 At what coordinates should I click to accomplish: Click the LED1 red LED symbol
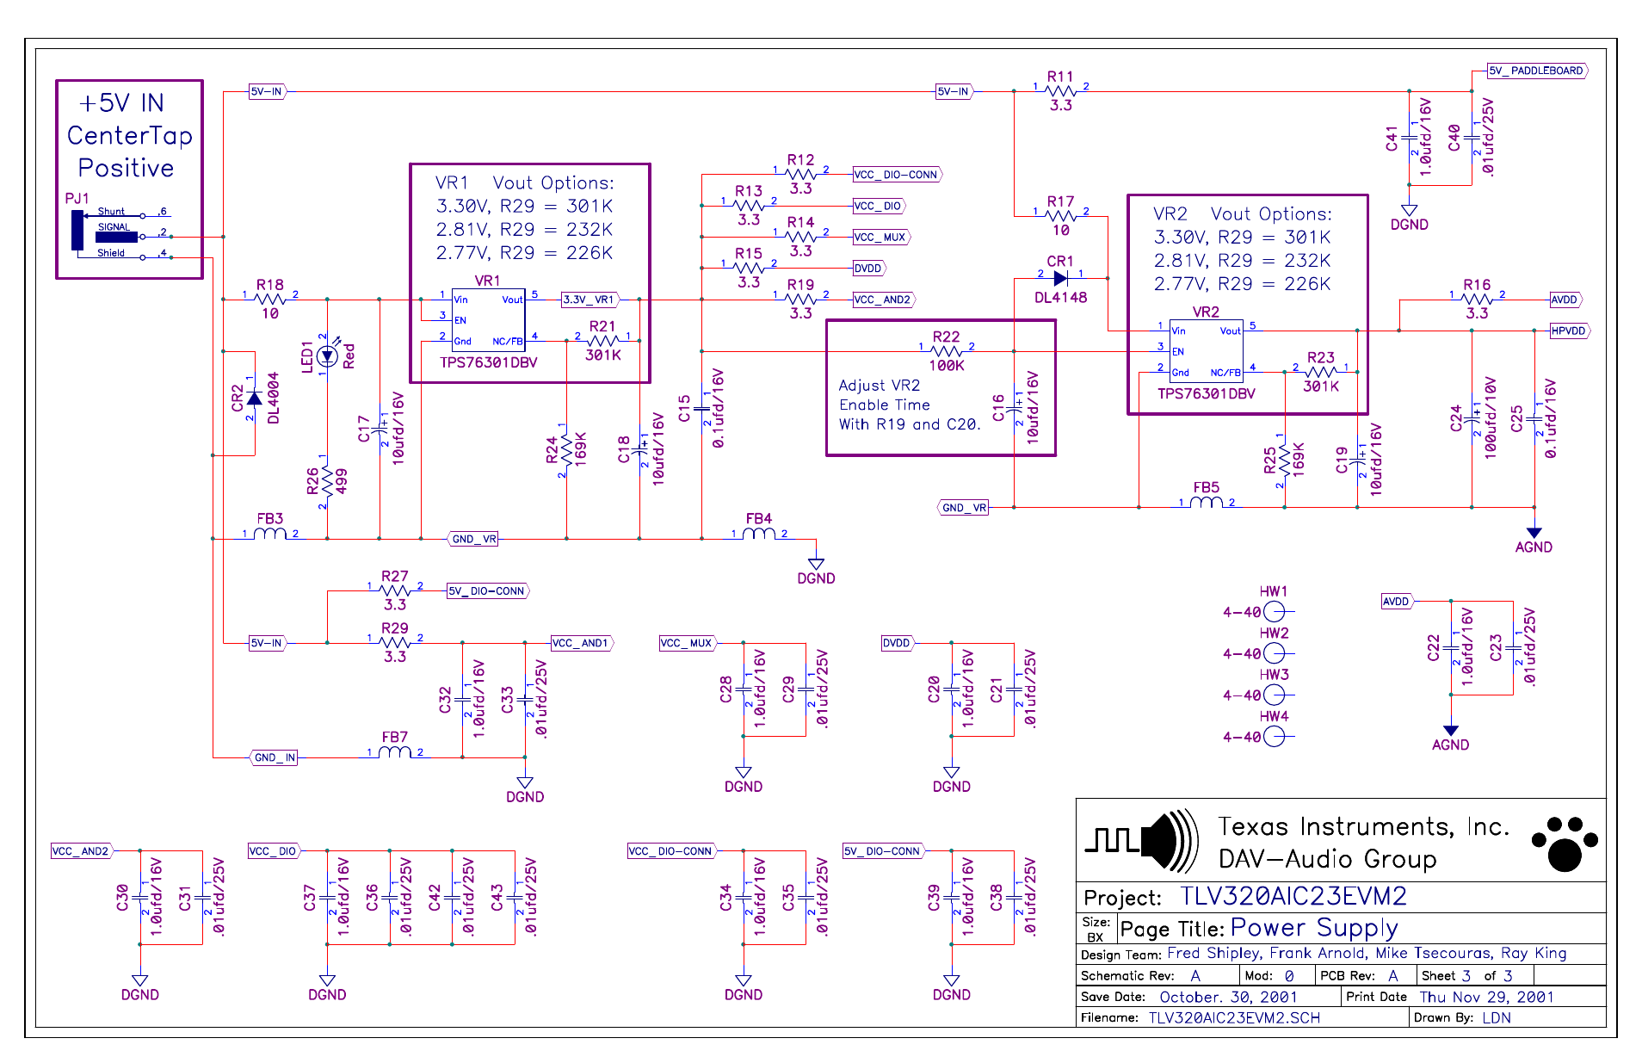327,355
